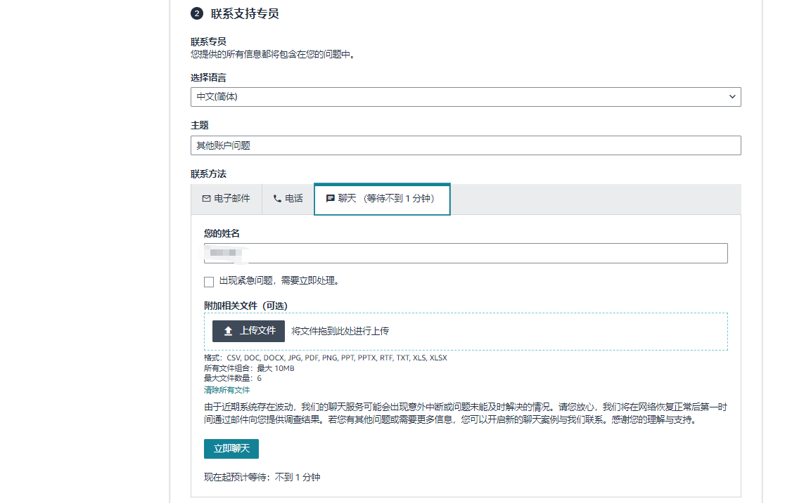Click the upload arrow icon in 上传文件
The height and width of the screenshot is (503, 792).
[228, 331]
